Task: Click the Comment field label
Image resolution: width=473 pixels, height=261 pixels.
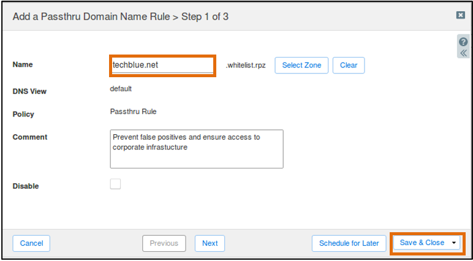Action: 30,137
